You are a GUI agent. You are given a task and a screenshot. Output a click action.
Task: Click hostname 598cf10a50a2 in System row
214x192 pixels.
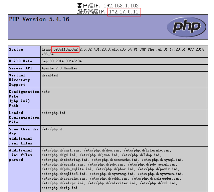tap(65, 49)
